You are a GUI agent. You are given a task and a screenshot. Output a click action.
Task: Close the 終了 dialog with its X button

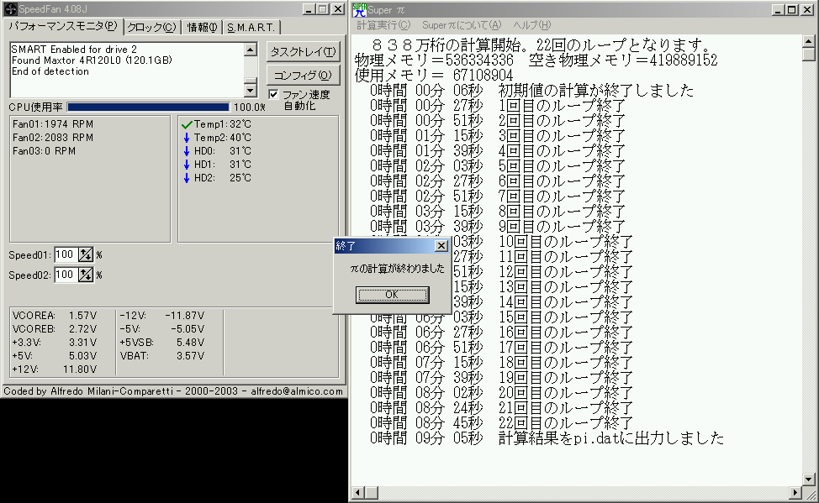tap(441, 245)
